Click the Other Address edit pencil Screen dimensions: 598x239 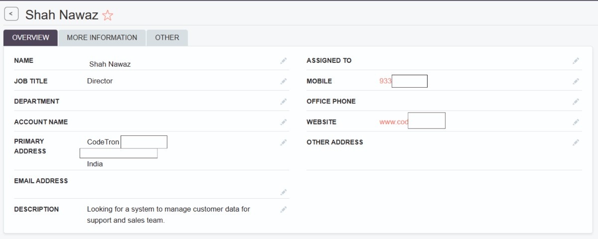(x=576, y=142)
